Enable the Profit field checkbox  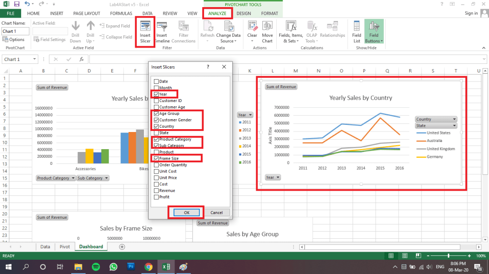156,197
